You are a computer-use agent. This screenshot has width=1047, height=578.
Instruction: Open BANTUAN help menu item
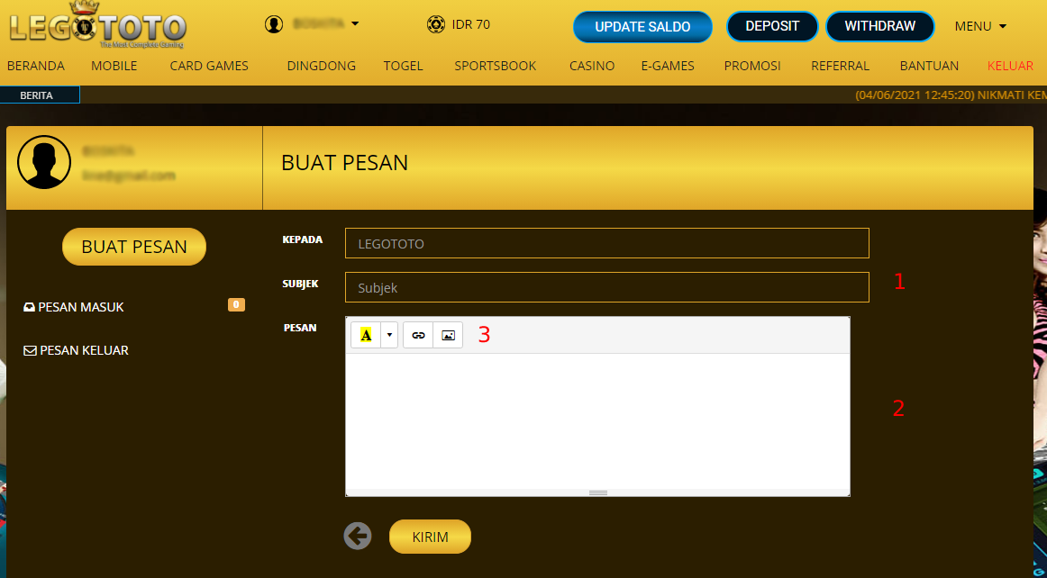coord(929,66)
